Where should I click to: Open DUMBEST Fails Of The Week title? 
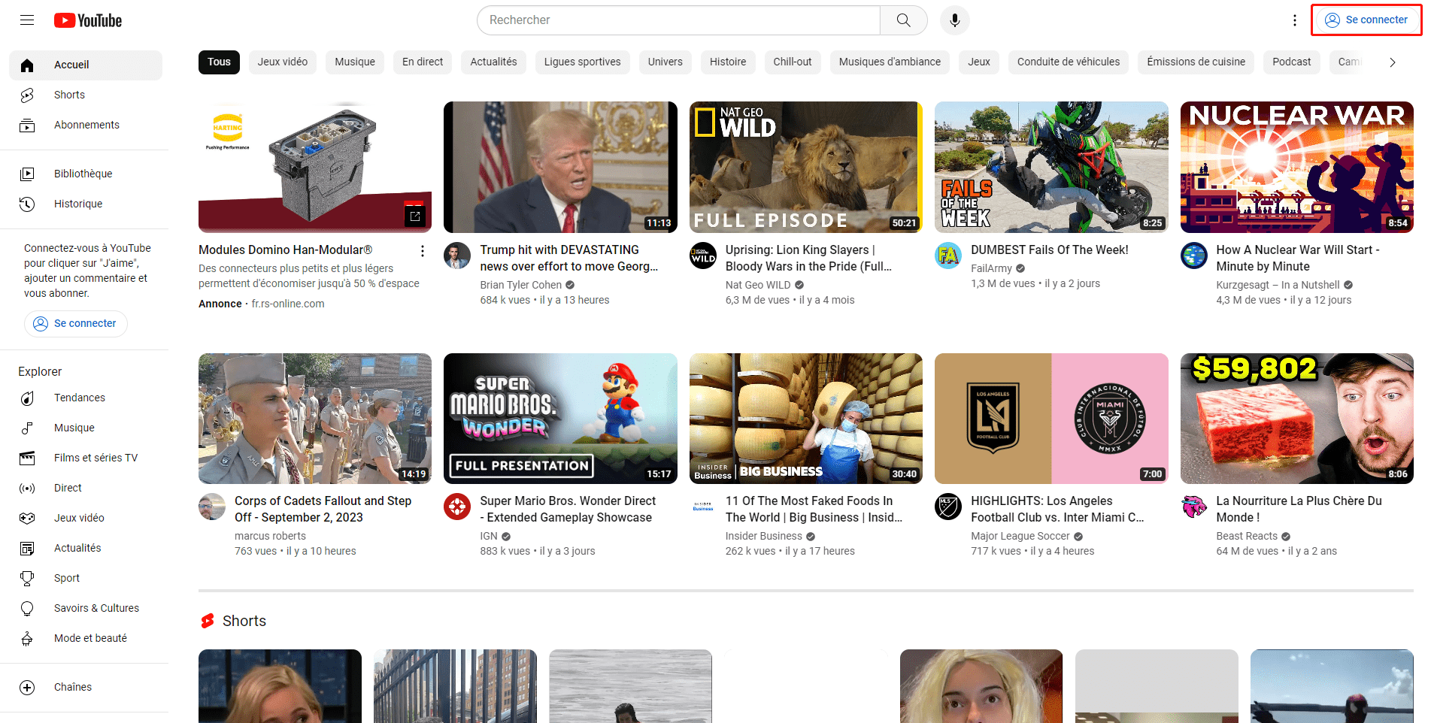click(x=1050, y=250)
